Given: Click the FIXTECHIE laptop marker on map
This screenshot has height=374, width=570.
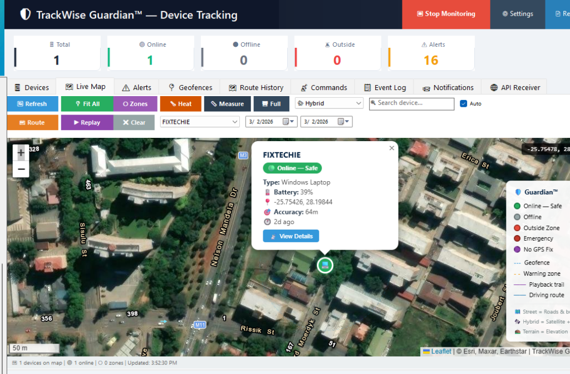Looking at the screenshot, I should 325,265.
